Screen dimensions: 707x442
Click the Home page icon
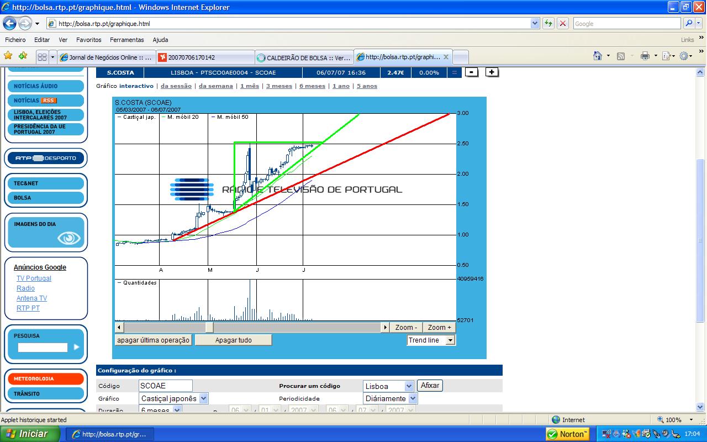pyautogui.click(x=597, y=56)
